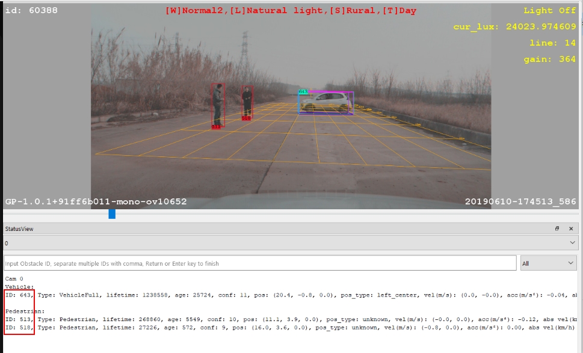Close the StatusView panel
This screenshot has width=583, height=353.
click(x=571, y=229)
